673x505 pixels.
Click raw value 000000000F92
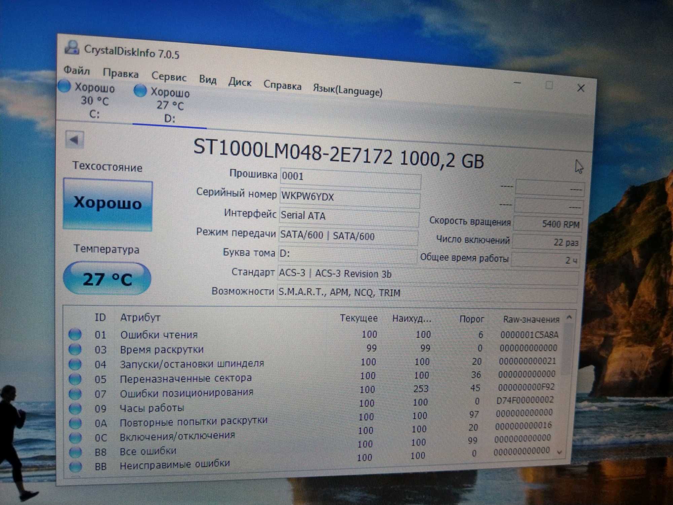pyautogui.click(x=526, y=387)
